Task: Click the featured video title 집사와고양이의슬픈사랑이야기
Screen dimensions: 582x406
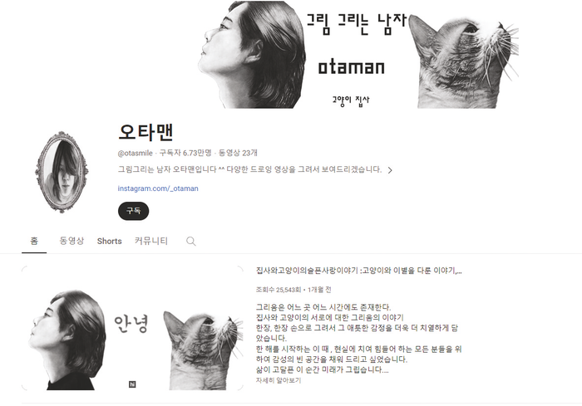Action: (x=358, y=271)
